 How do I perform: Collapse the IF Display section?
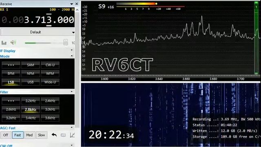72,50
